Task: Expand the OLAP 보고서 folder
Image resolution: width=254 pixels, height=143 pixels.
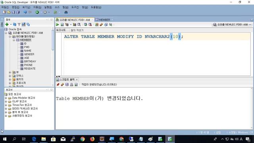Action: coord(6,102)
